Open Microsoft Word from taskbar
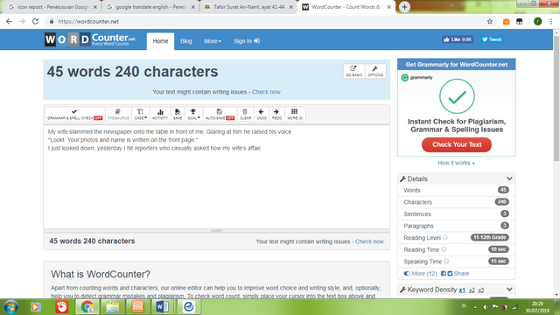 162,307
